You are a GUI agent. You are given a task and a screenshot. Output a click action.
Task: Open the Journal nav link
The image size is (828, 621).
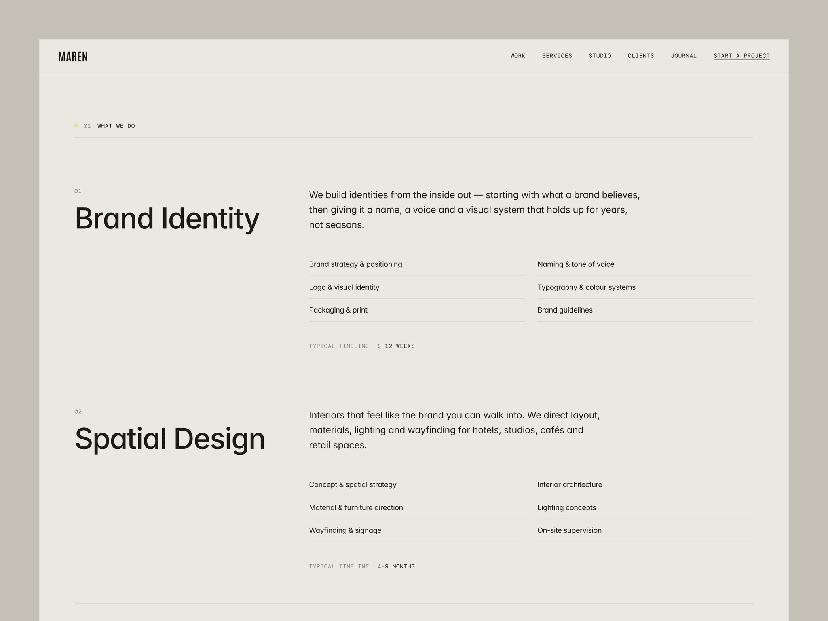(684, 56)
